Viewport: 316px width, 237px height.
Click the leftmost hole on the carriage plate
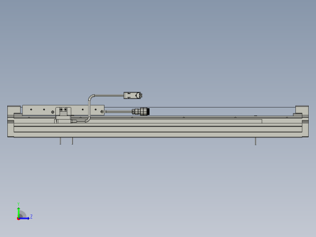[x=31, y=109]
